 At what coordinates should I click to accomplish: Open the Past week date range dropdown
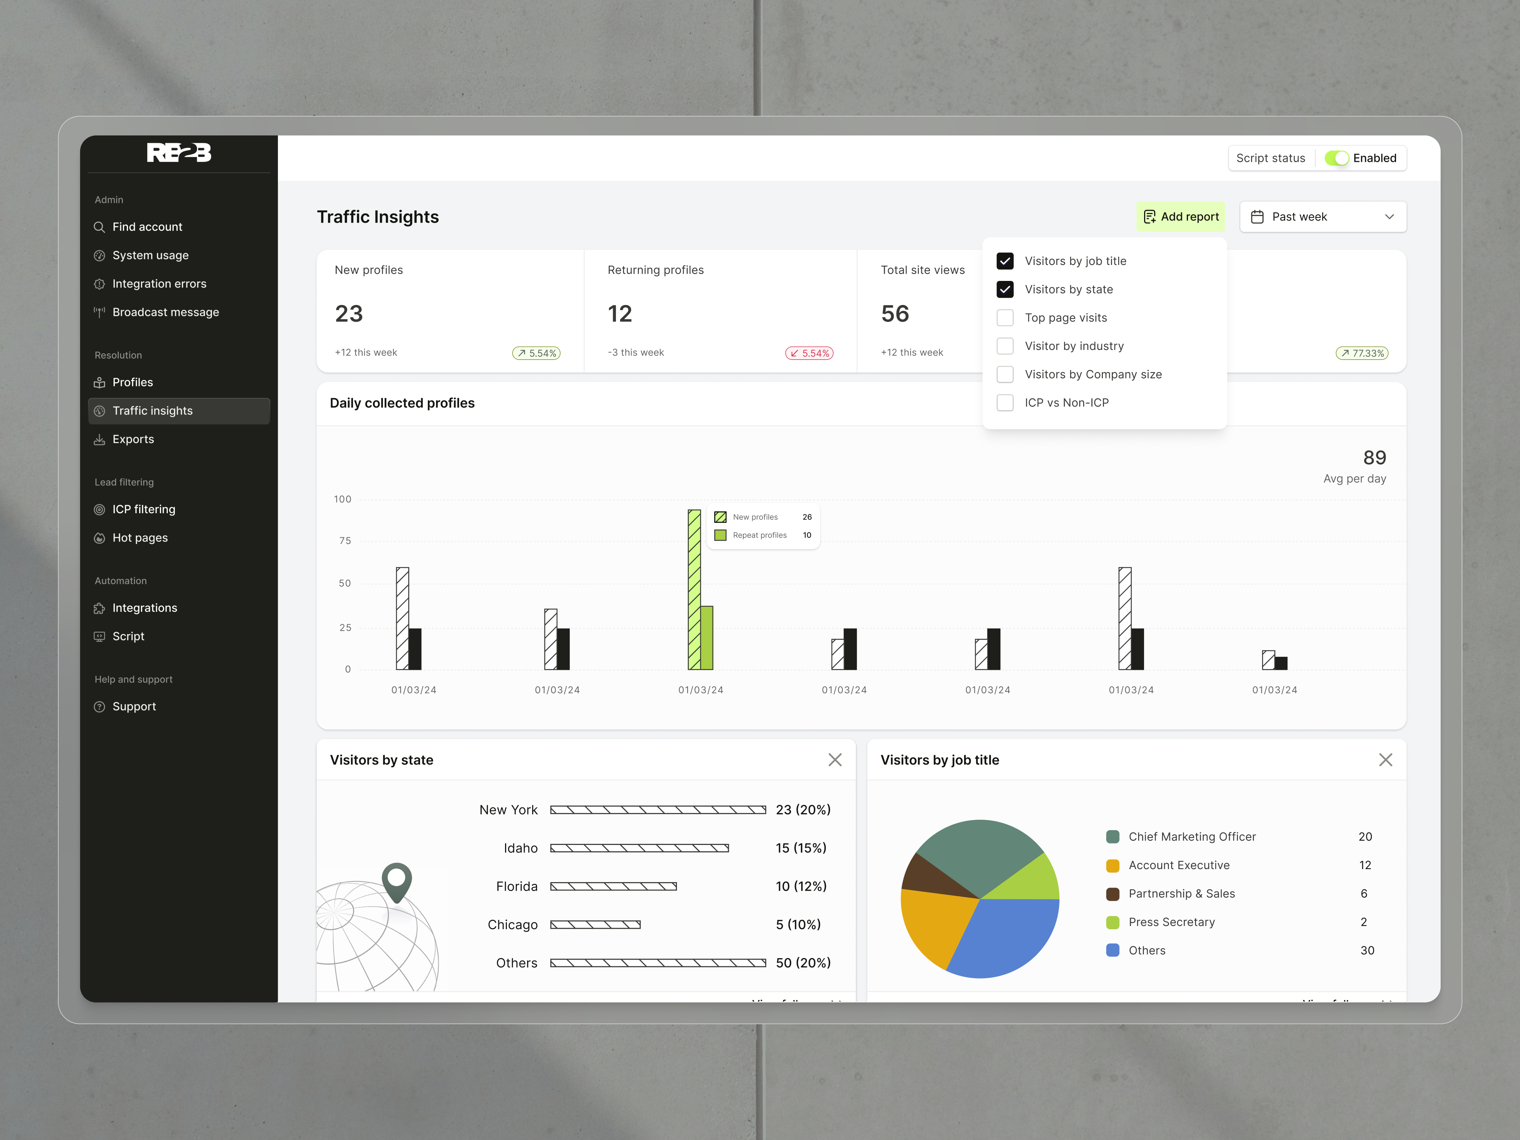(1323, 216)
